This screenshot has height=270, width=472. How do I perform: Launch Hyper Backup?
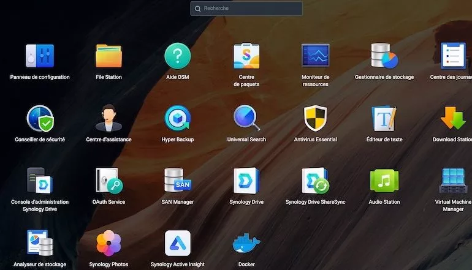pyautogui.click(x=178, y=118)
